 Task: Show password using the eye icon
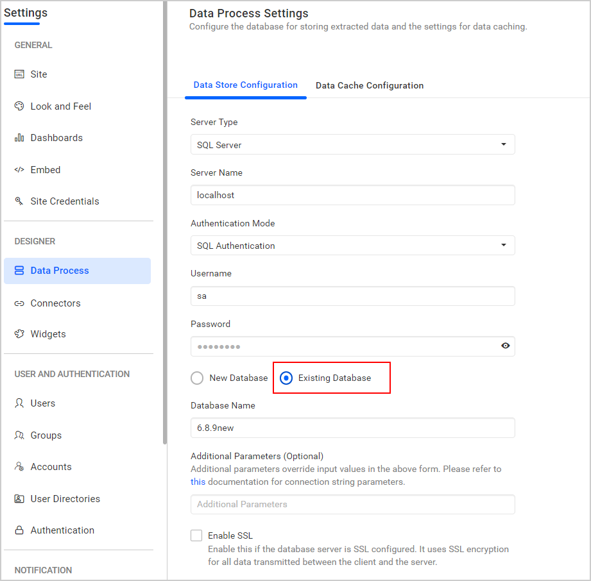tap(506, 346)
